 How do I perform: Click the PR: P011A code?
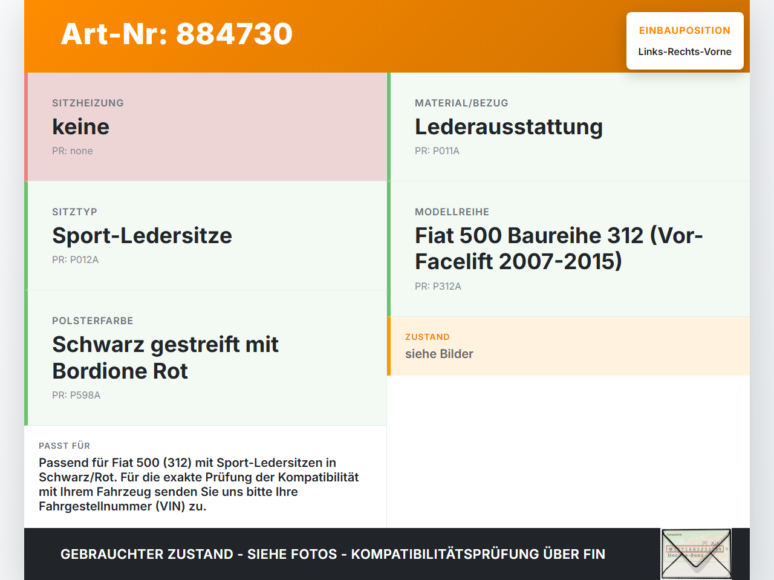point(437,151)
